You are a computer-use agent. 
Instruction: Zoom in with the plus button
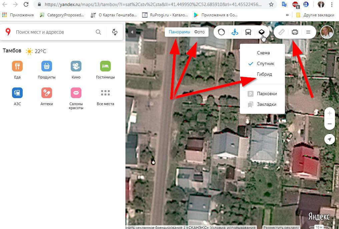click(330, 113)
